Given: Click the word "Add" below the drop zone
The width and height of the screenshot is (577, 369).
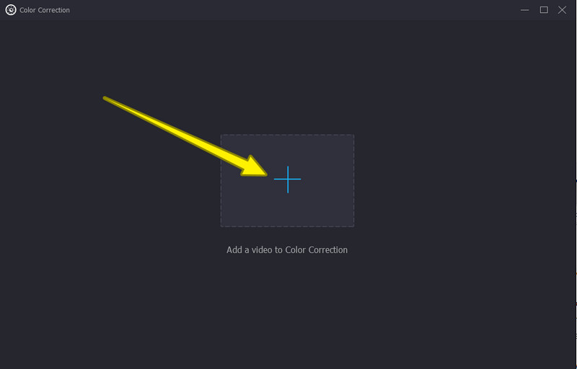Looking at the screenshot, I should pos(234,250).
